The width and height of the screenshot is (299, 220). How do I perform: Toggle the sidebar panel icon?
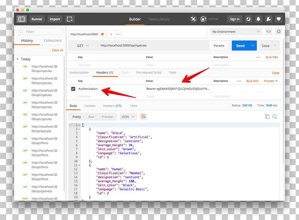(x=22, y=19)
